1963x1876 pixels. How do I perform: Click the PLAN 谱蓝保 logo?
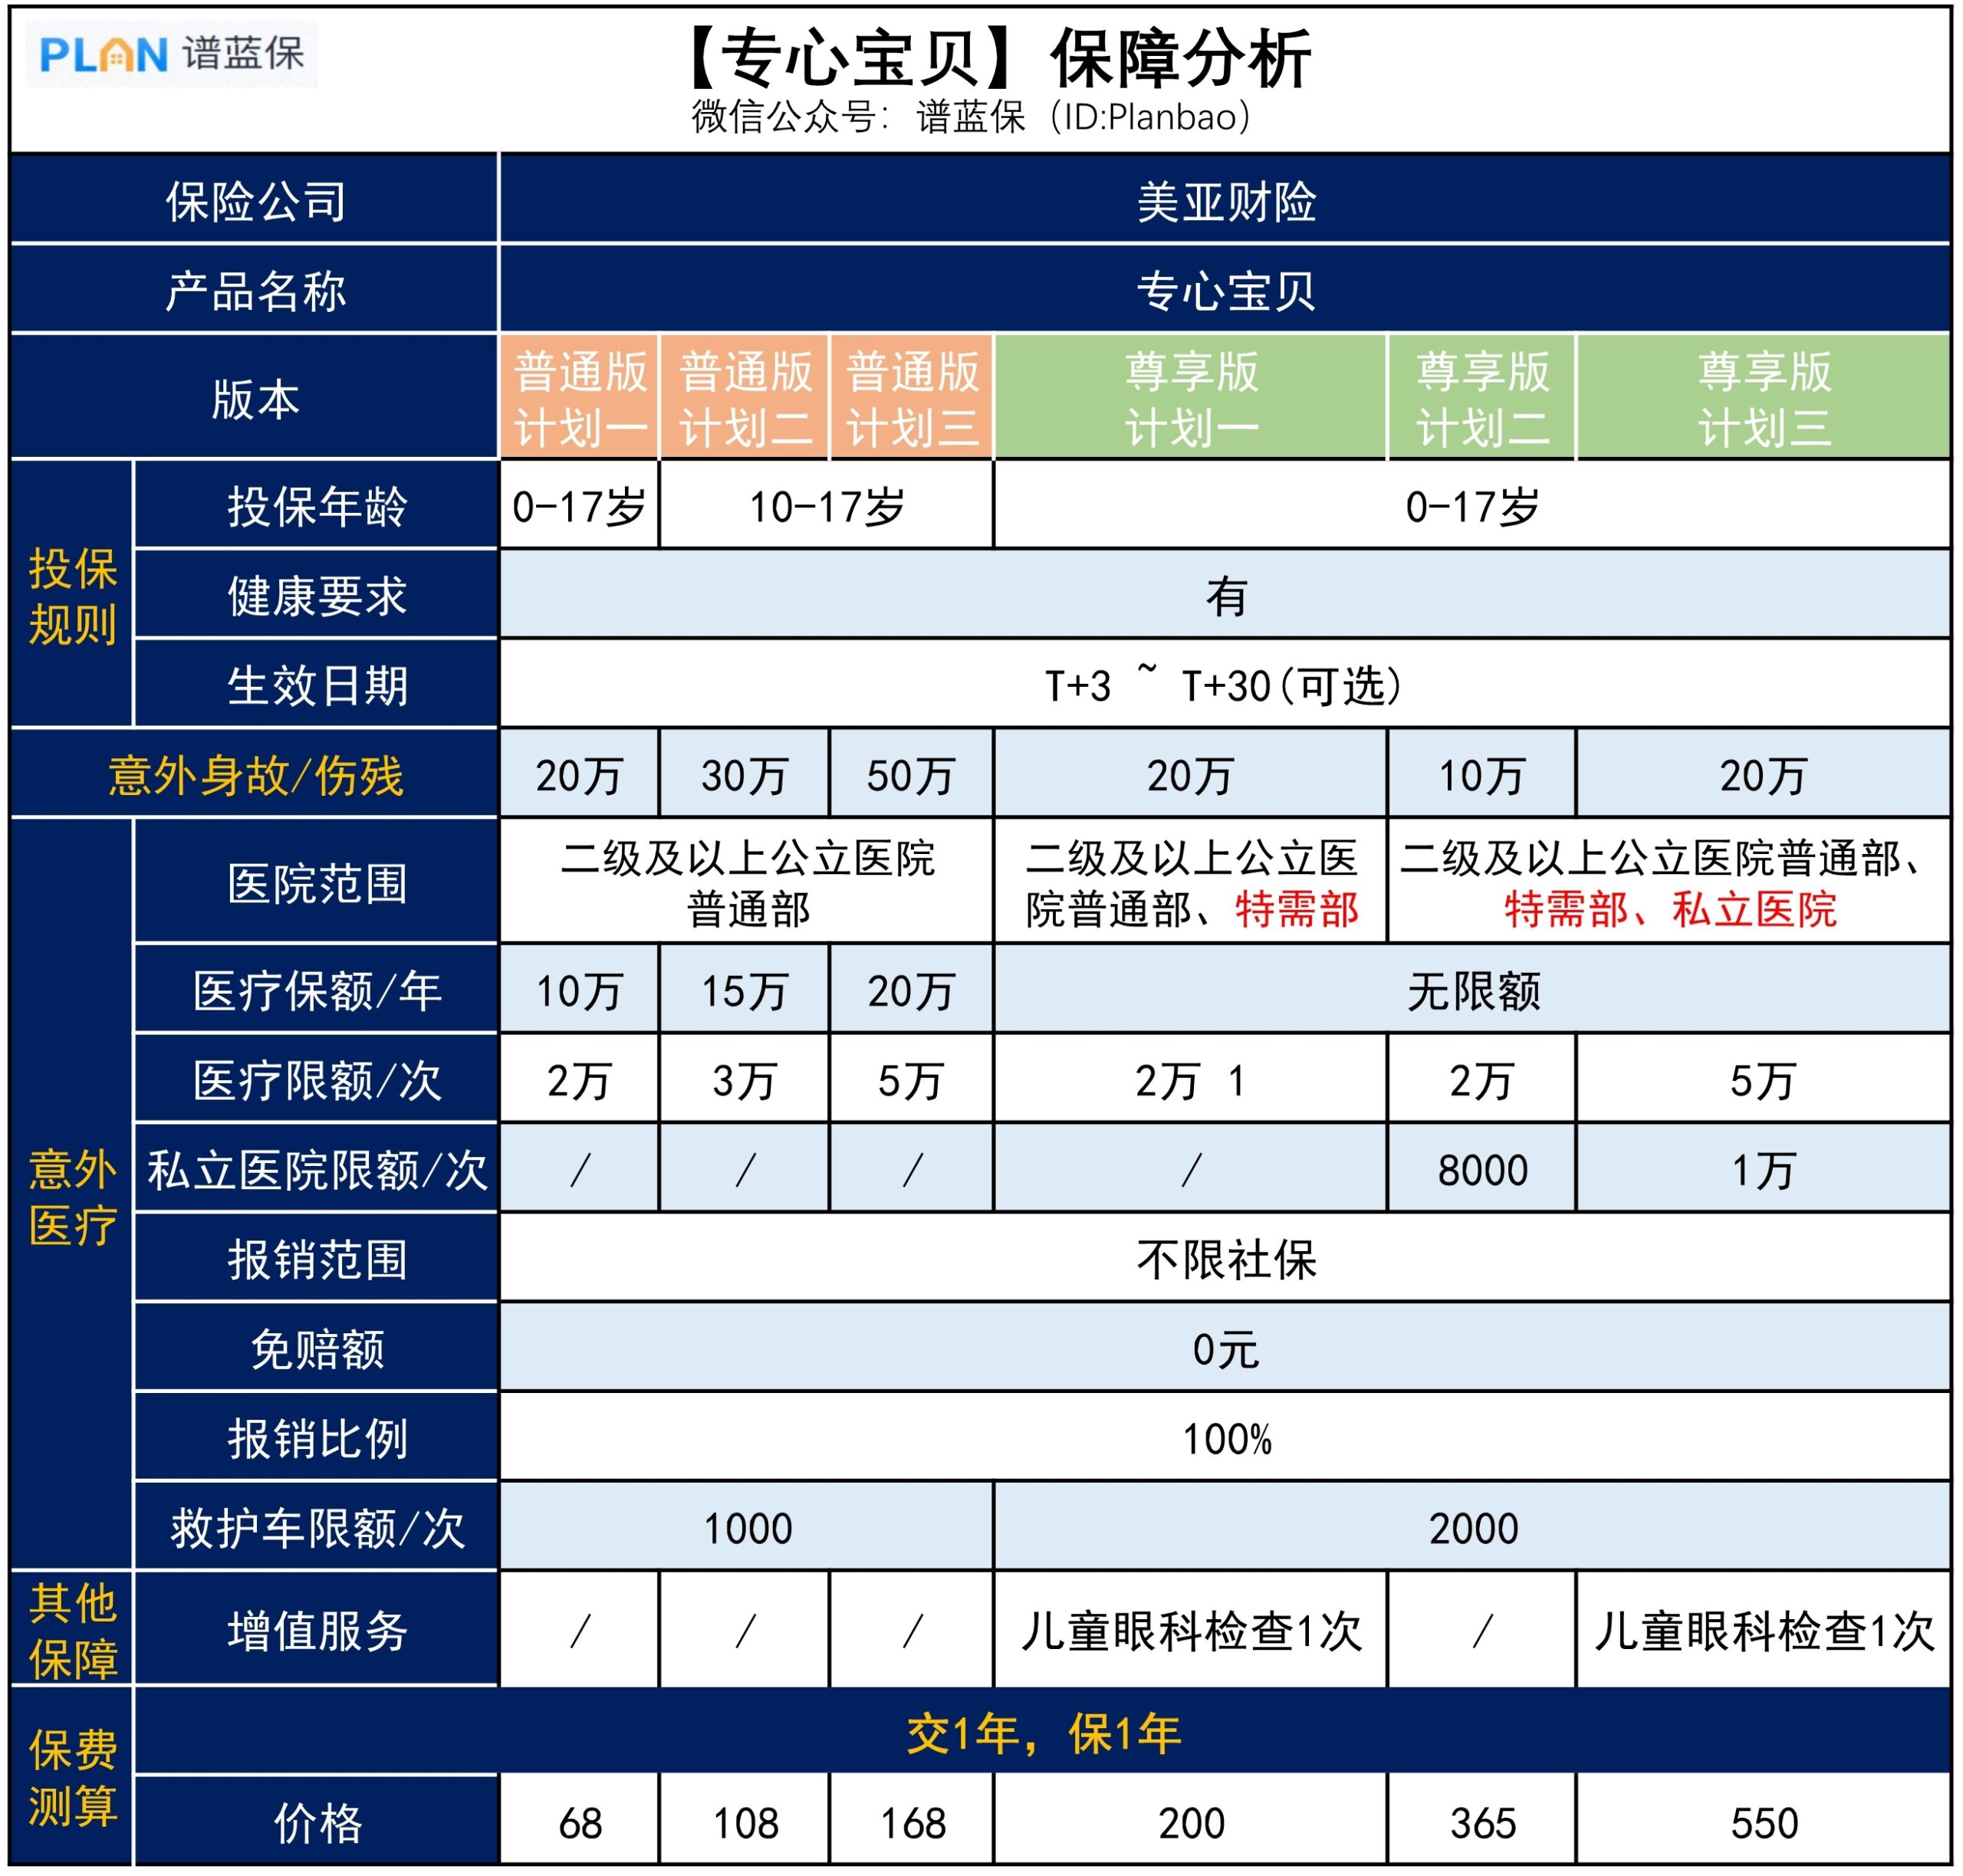pyautogui.click(x=171, y=54)
